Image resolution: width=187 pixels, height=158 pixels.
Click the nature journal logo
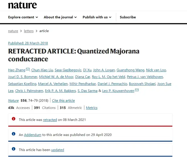pyautogui.click(x=22, y=5)
